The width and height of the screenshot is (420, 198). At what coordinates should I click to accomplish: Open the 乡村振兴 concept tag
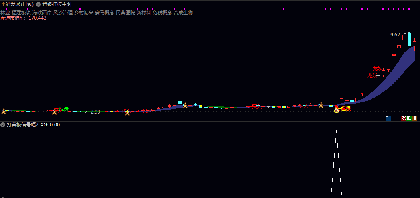(84, 12)
